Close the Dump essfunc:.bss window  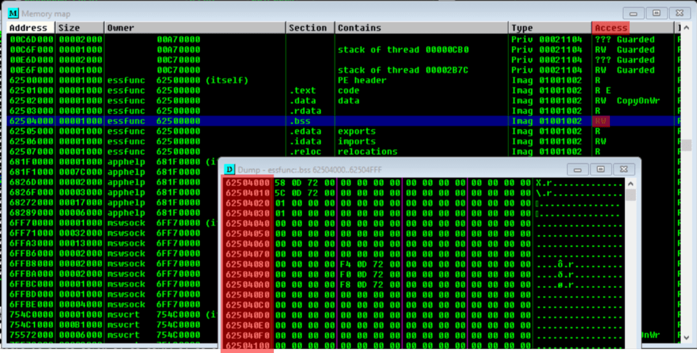pos(624,169)
